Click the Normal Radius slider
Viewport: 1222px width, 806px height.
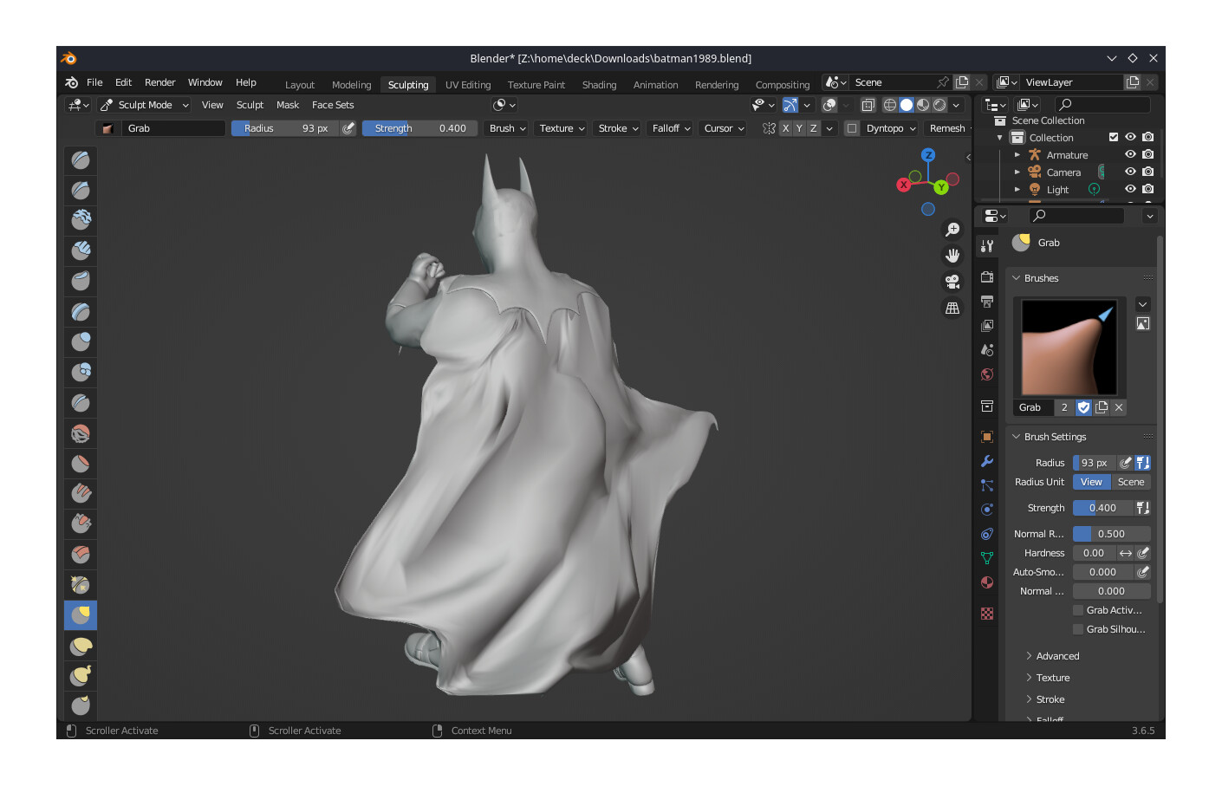[1111, 534]
